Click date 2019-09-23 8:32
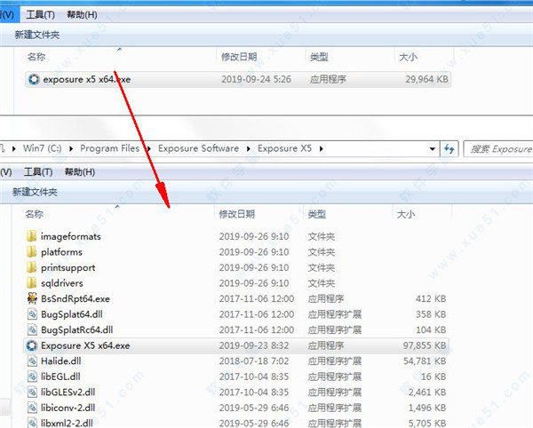 pos(254,345)
